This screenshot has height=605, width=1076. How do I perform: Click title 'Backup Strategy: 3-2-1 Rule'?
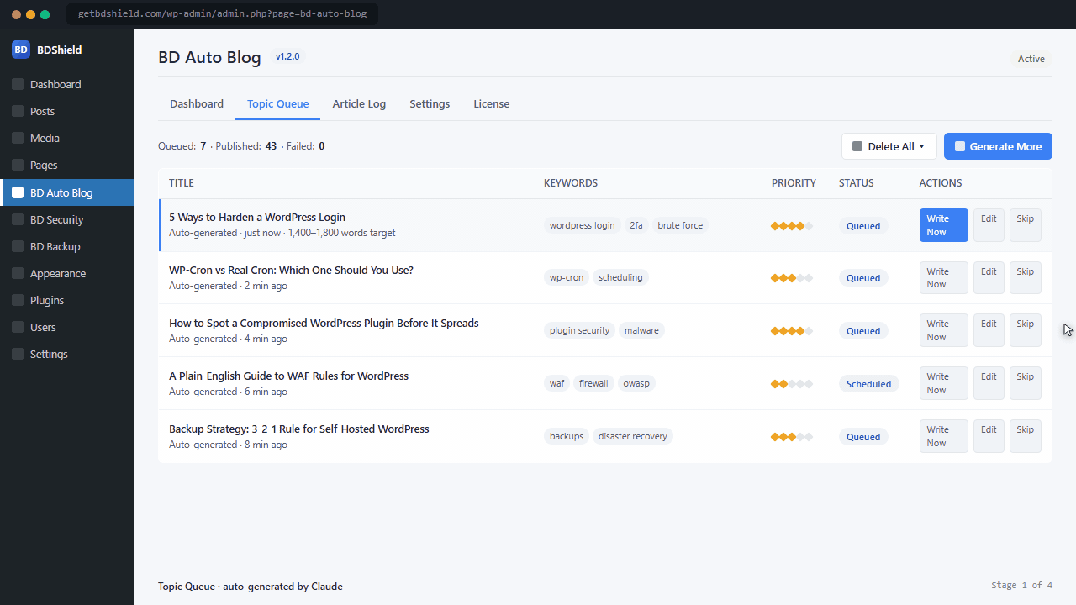tap(299, 429)
